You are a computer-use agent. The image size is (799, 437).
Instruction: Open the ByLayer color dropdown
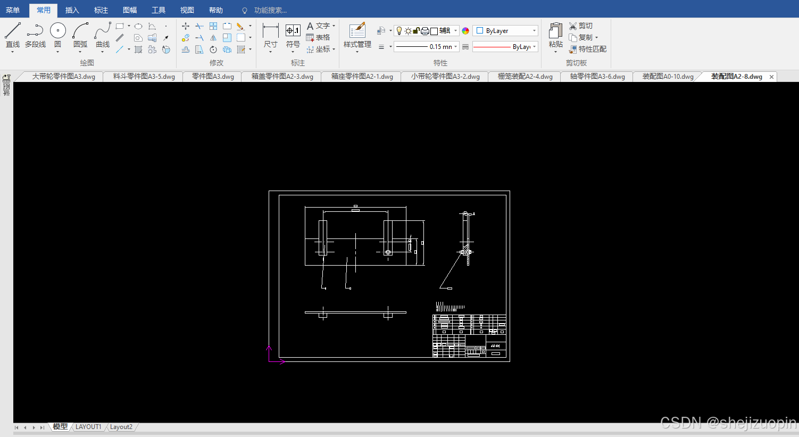tap(505, 31)
